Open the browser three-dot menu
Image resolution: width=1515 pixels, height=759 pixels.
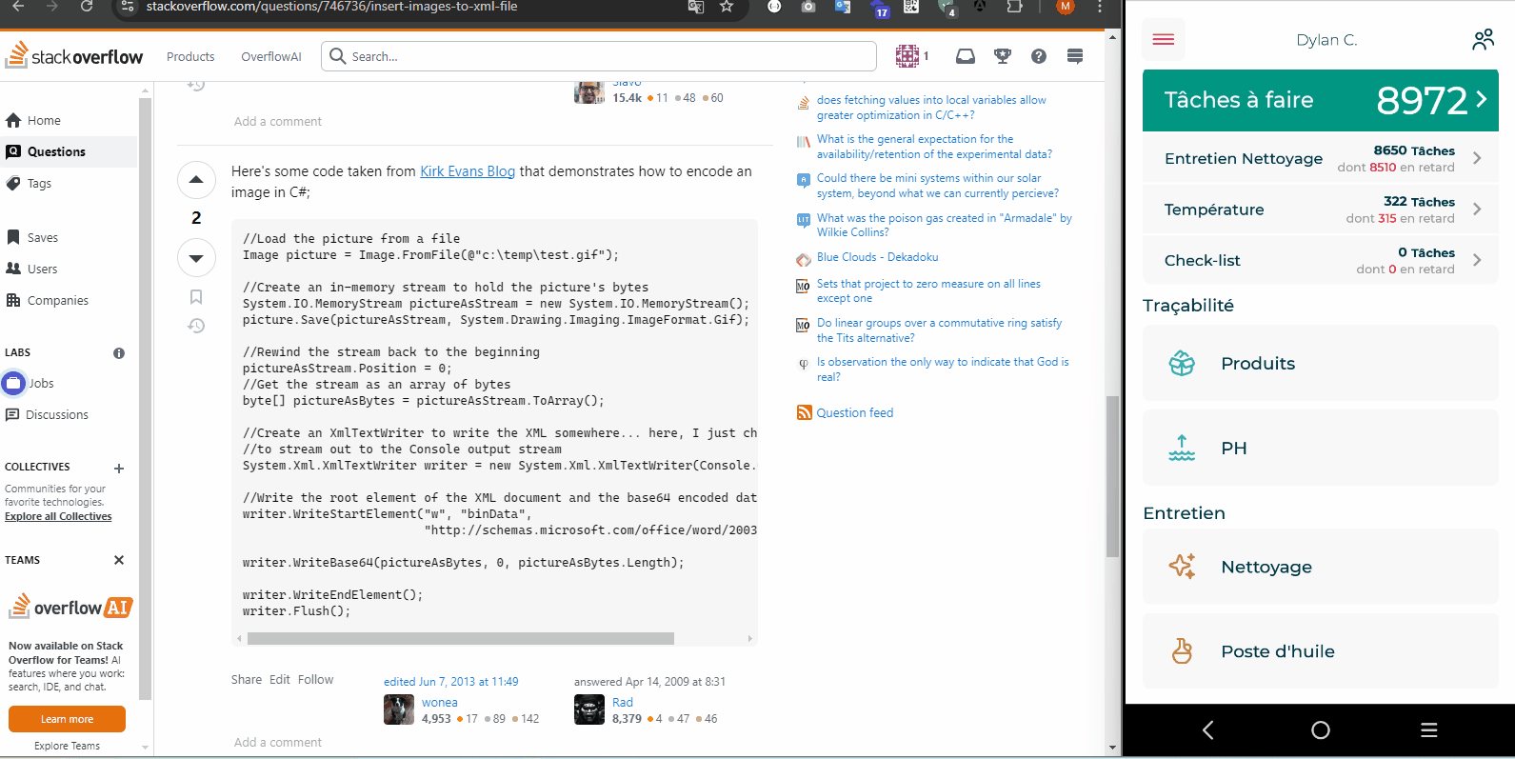pos(1100,7)
